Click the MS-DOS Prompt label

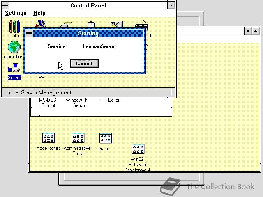48,103
